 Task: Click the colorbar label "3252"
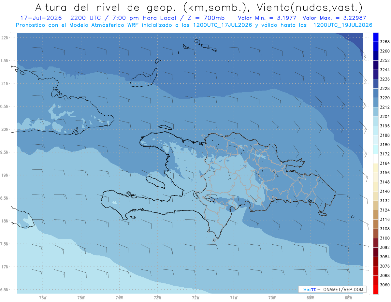(385, 61)
